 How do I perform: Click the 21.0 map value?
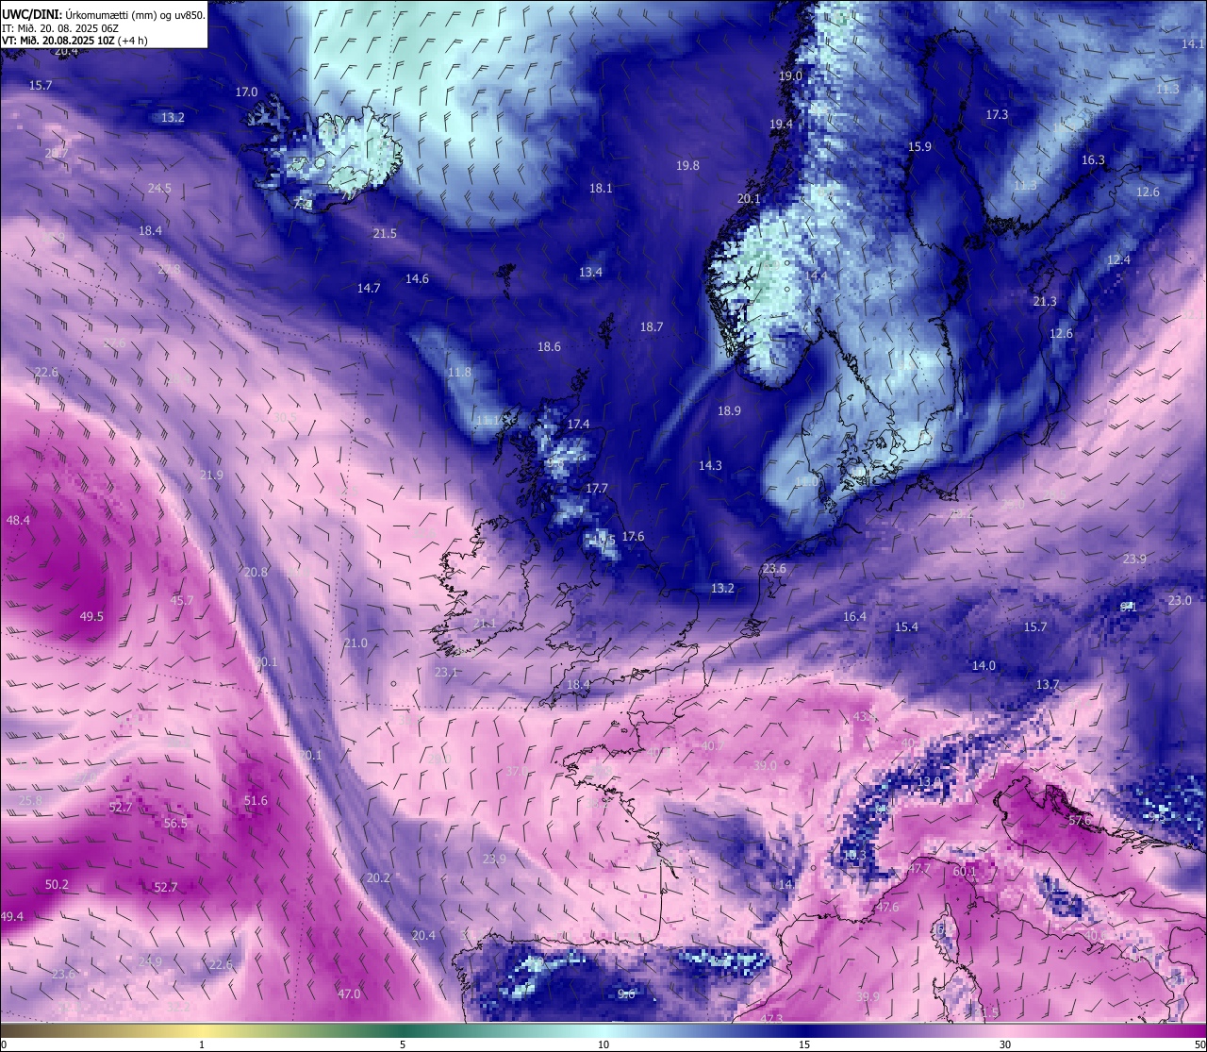(x=355, y=643)
